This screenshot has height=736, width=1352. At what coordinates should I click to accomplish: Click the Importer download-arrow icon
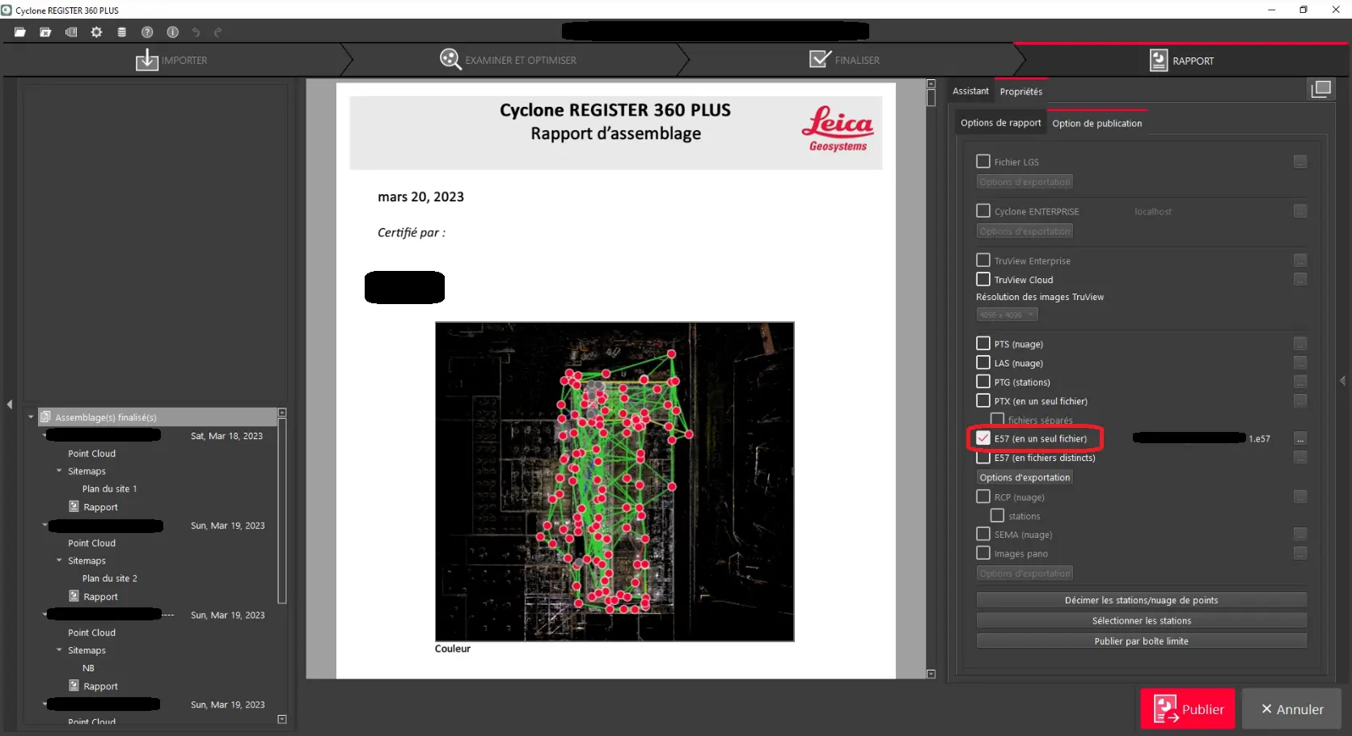coord(146,60)
